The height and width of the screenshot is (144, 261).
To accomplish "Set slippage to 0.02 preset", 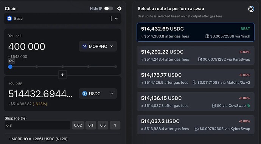I will [x=78, y=125].
